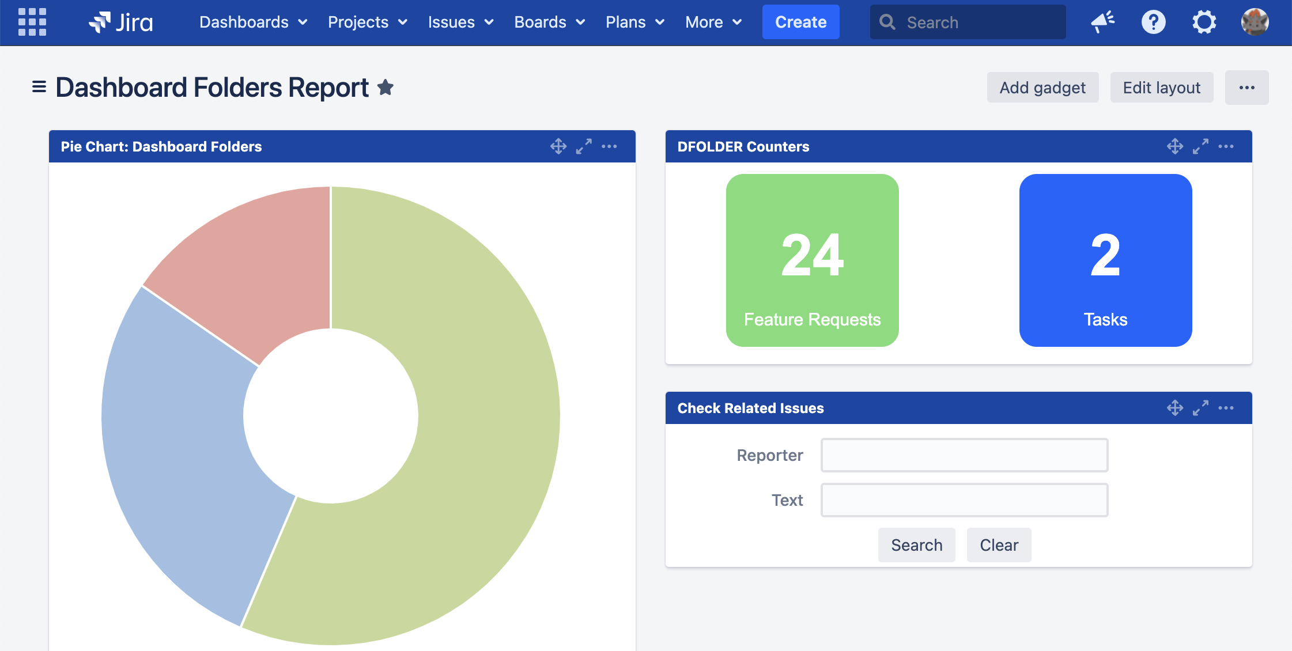Click the Jira logo
This screenshot has height=651, width=1292.
point(121,22)
